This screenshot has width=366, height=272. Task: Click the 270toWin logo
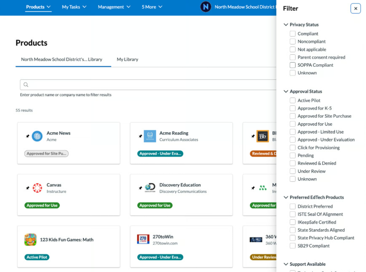(143, 240)
